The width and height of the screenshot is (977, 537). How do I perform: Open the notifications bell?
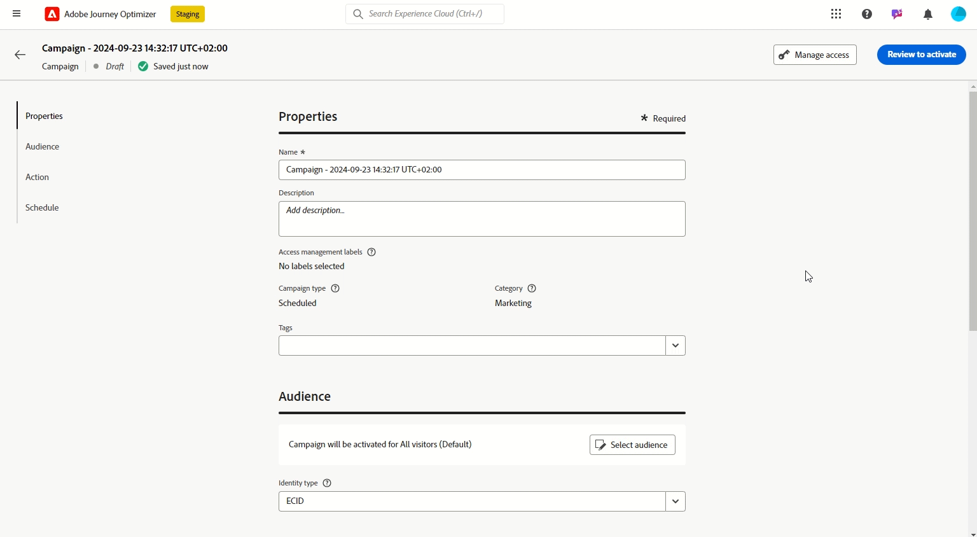(928, 14)
